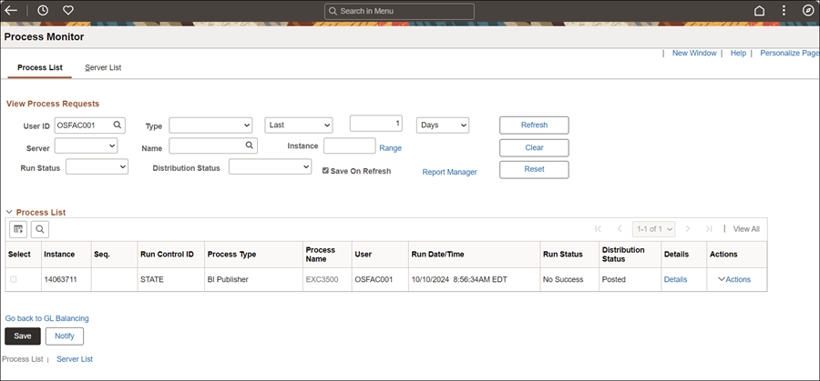Switch to the Server List tab

tap(103, 68)
